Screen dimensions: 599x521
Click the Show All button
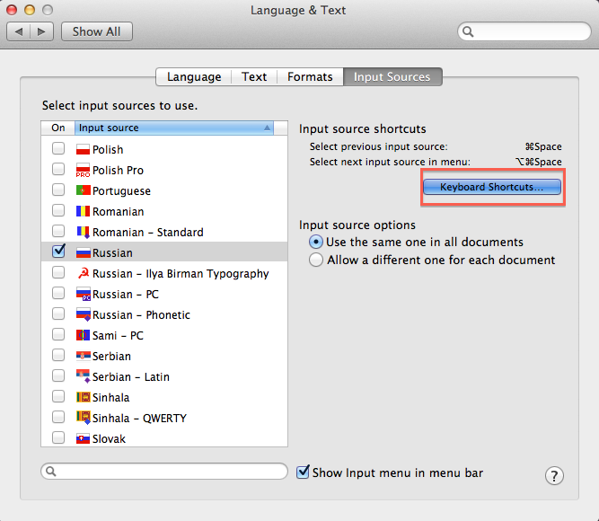click(x=97, y=31)
